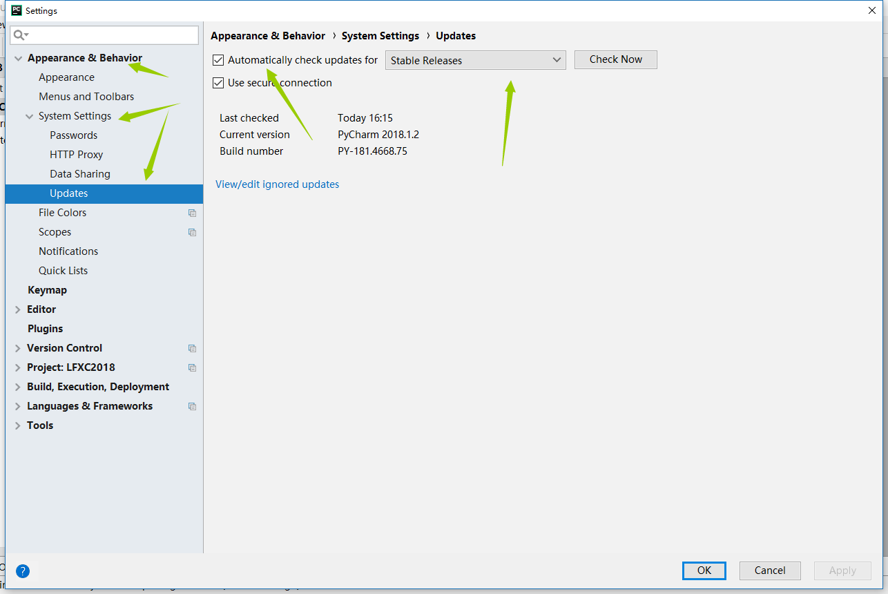The image size is (888, 594).
Task: Click the Apply button
Action: pyautogui.click(x=842, y=571)
